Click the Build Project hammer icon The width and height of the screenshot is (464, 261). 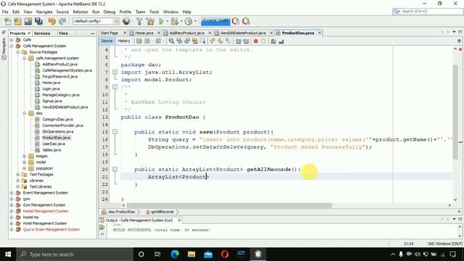(139, 21)
